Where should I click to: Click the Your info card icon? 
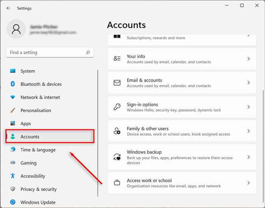point(117,59)
